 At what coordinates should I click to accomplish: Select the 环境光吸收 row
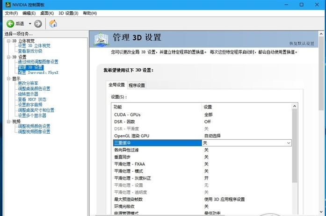click(x=202, y=207)
